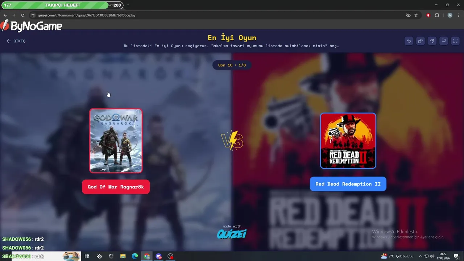The height and width of the screenshot is (261, 464).
Task: Open the weather widget showing 7°C
Action: (397, 256)
